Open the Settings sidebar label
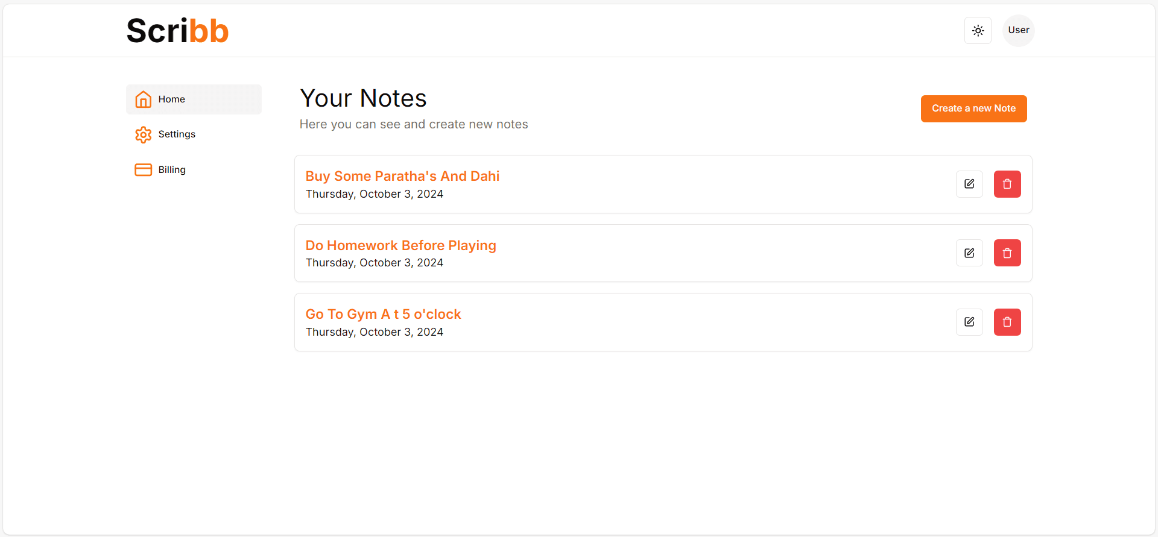The height and width of the screenshot is (537, 1158). (x=177, y=134)
